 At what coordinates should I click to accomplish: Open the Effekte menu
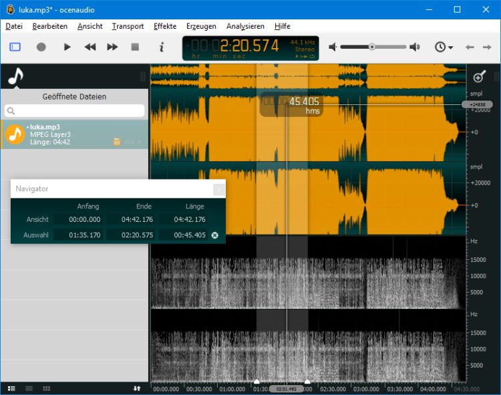(165, 26)
